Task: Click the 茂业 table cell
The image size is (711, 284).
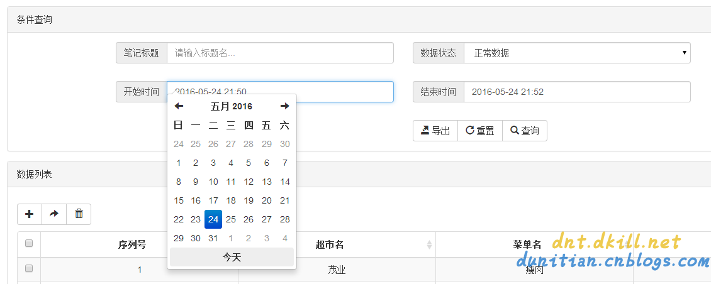Action: coord(337,270)
